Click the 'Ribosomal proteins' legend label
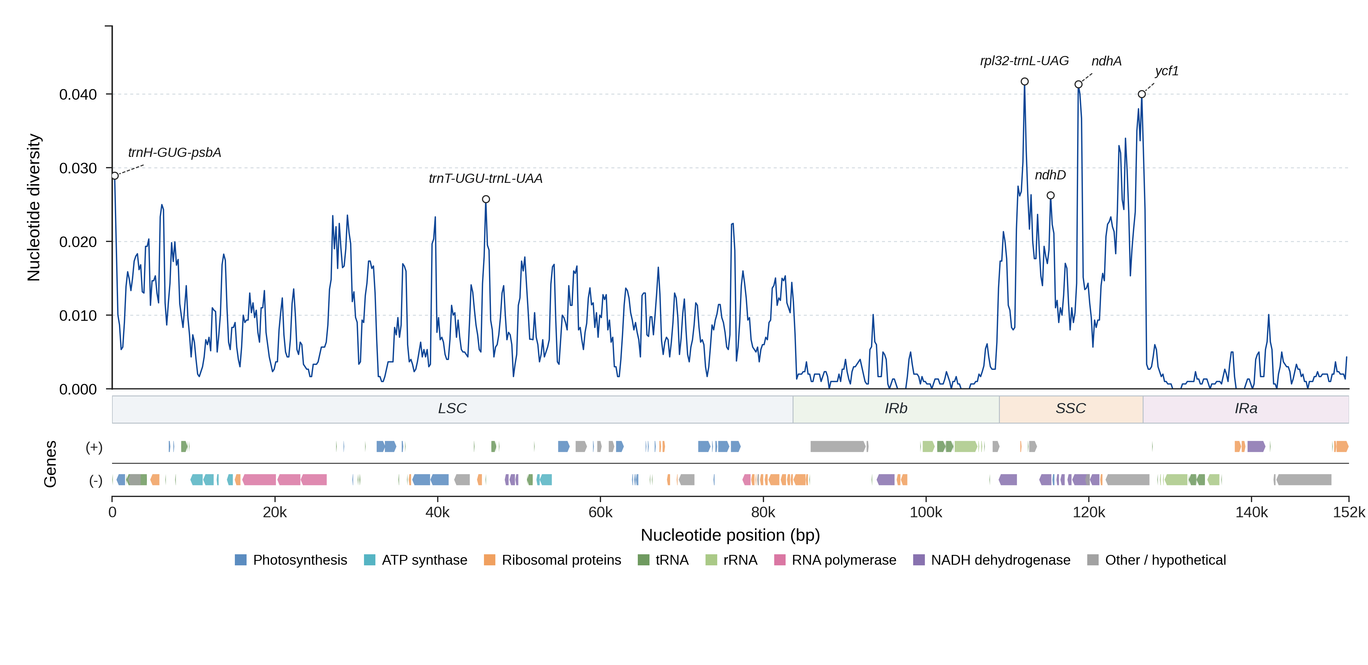 561,560
